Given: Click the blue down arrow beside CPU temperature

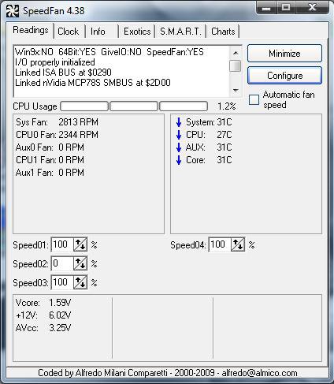Looking at the screenshot, I should tap(179, 135).
